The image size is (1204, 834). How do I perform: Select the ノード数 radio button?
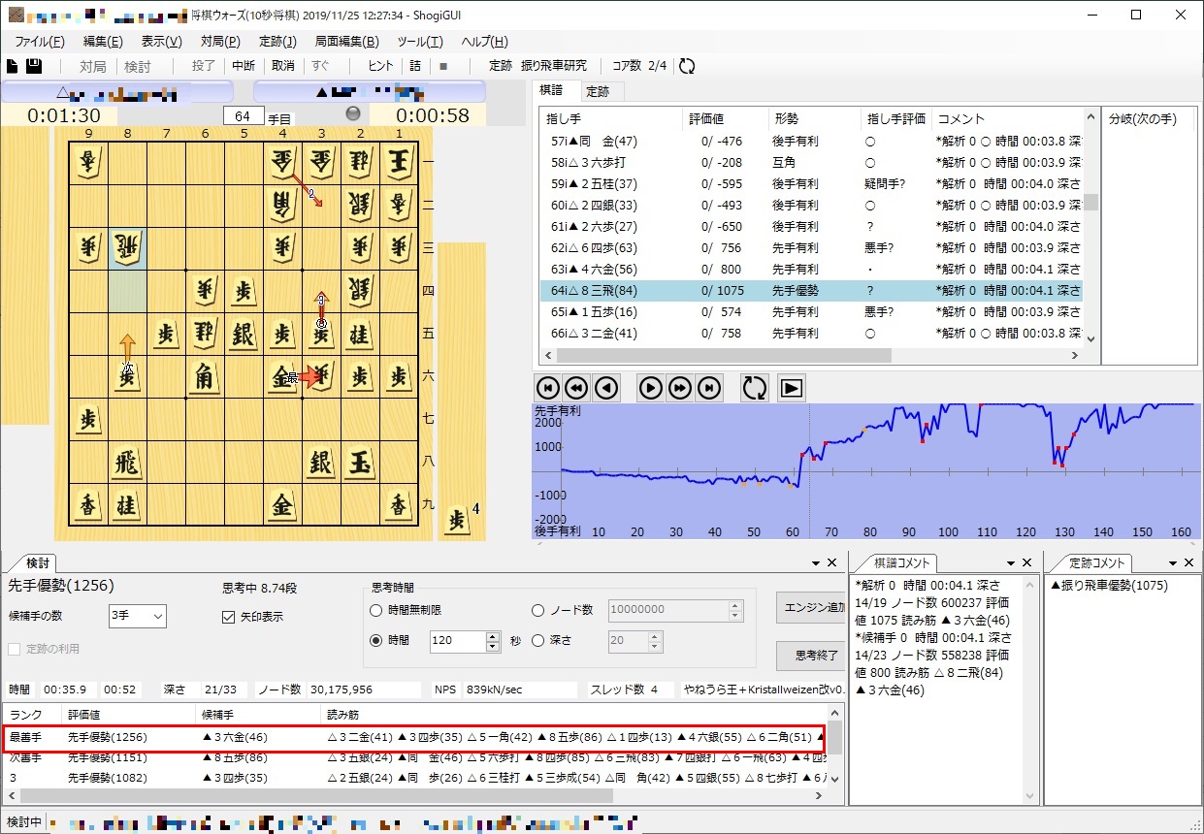coord(538,610)
